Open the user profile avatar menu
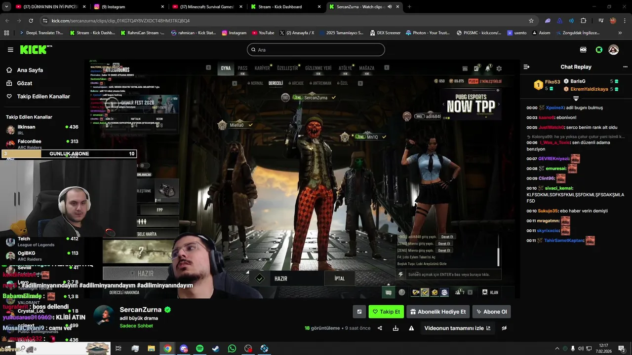This screenshot has width=632, height=355. [x=614, y=50]
